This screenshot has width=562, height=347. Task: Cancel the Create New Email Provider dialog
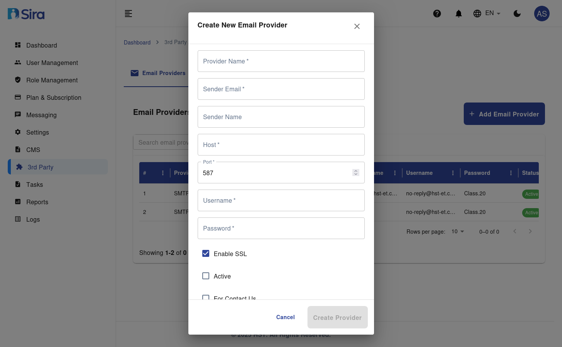coord(285,317)
